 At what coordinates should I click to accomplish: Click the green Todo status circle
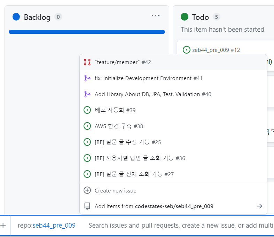(185, 17)
